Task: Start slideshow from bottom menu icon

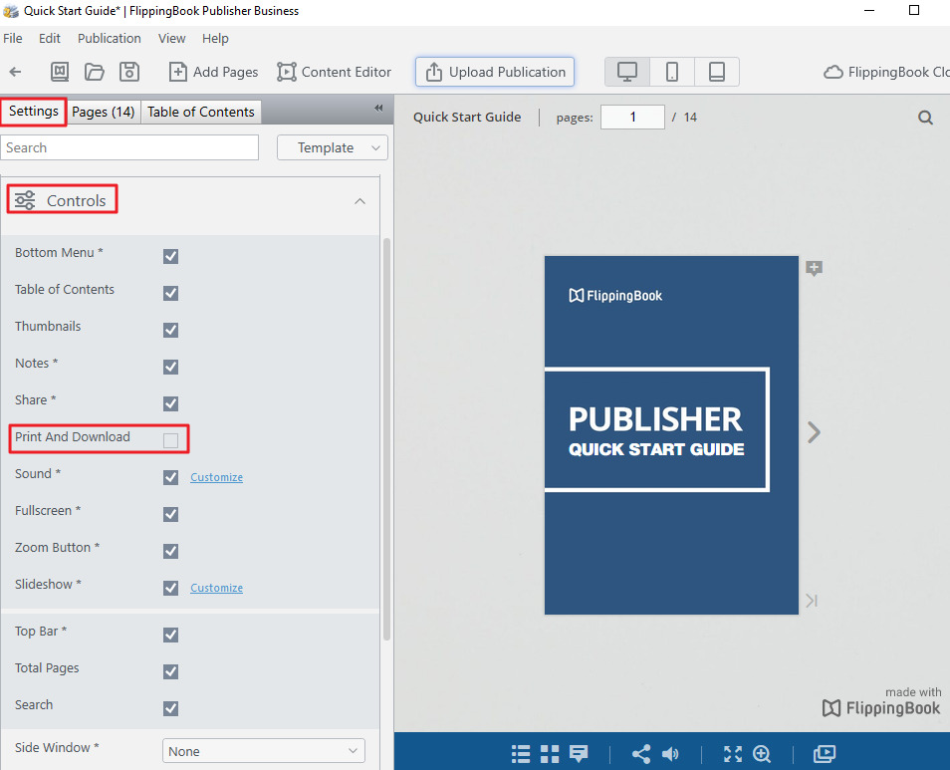Action: tap(824, 754)
